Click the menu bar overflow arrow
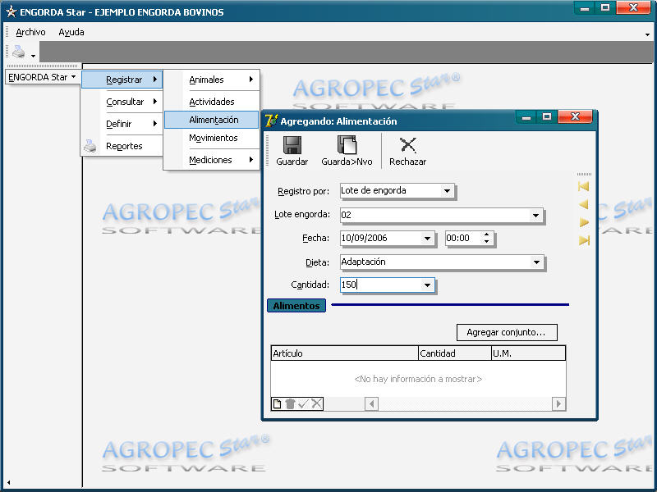The width and height of the screenshot is (657, 492). (x=647, y=34)
